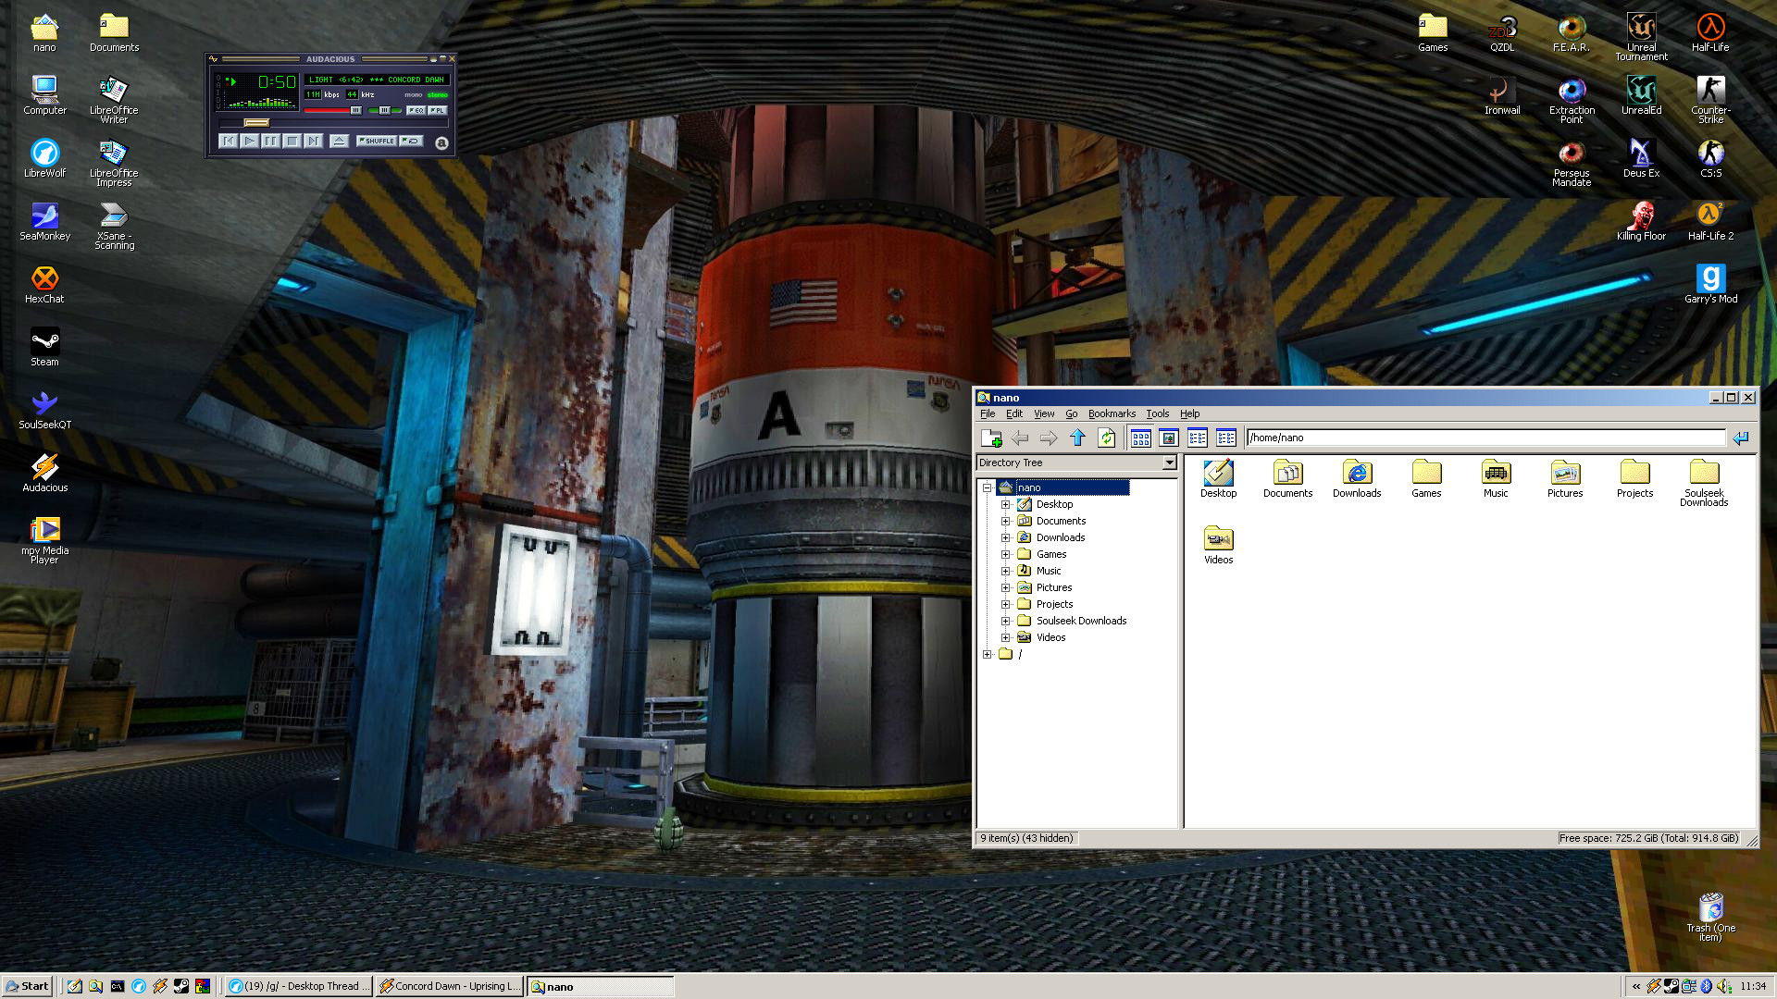Viewport: 1777px width, 999px height.
Task: Toggle repeat mode in Audacious player
Action: [x=412, y=141]
